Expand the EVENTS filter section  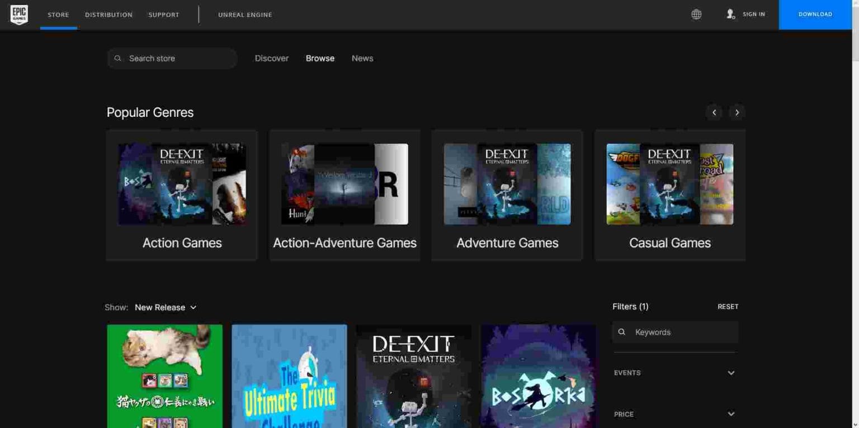tap(674, 373)
